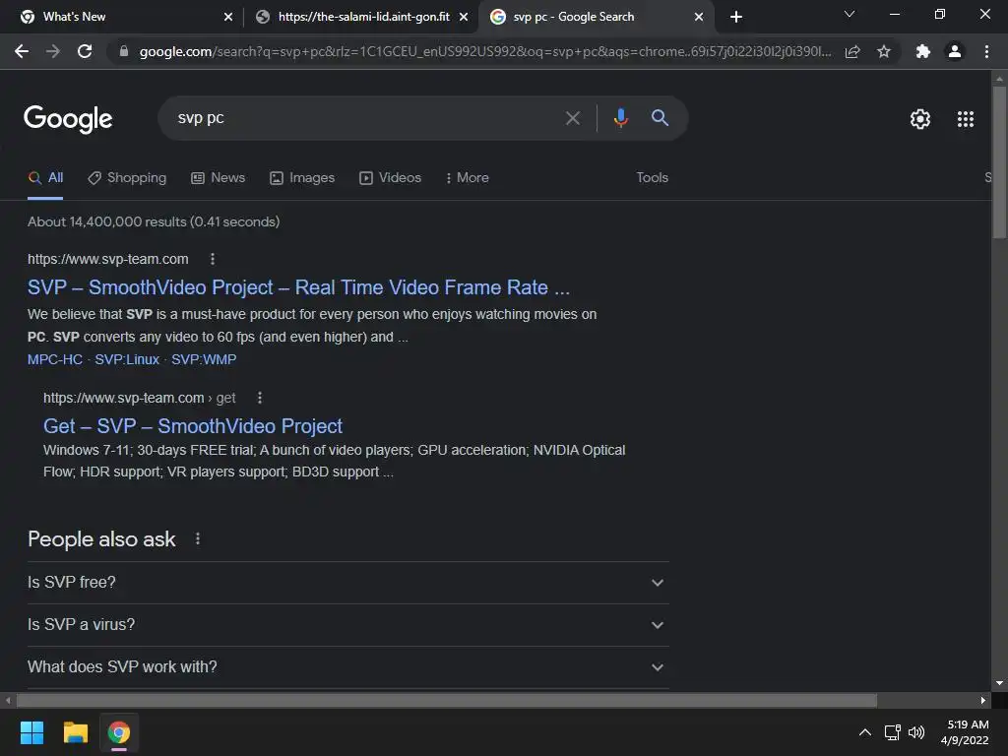Click the browser forward arrow

click(x=53, y=51)
